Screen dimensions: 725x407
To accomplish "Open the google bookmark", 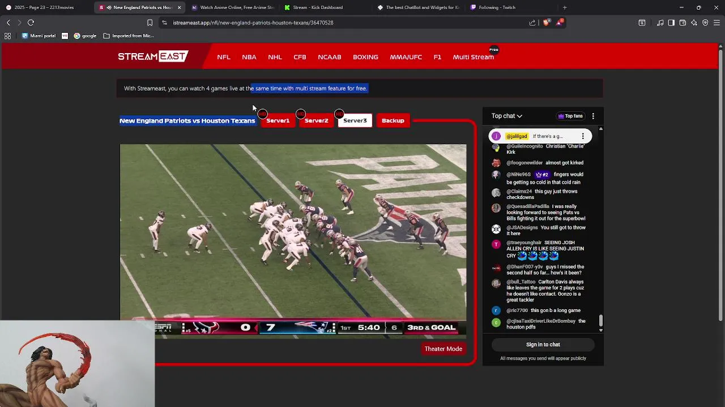I will tap(85, 36).
